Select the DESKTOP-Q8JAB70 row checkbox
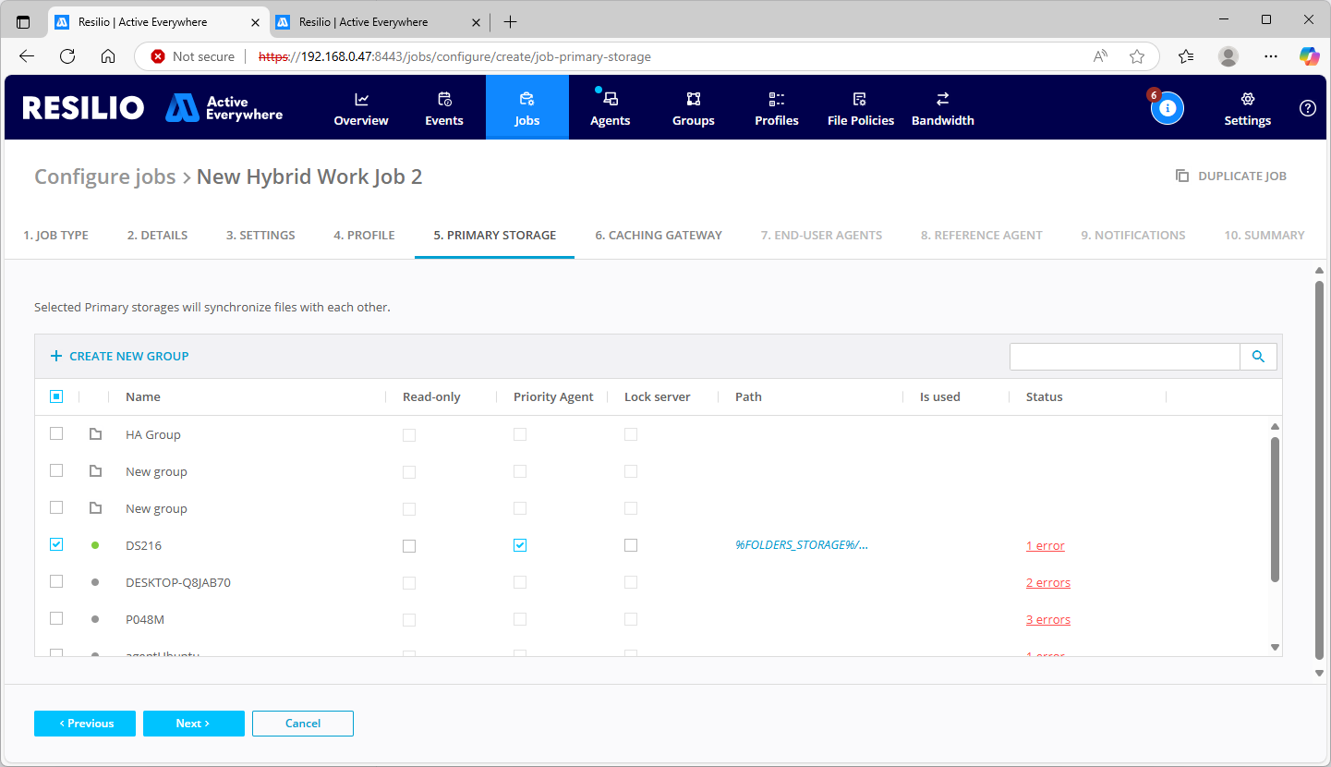The image size is (1331, 767). (56, 581)
